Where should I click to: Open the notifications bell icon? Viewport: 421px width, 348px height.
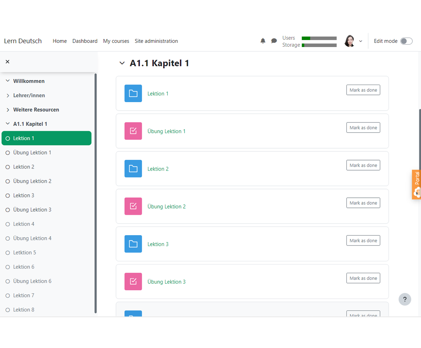(x=263, y=41)
